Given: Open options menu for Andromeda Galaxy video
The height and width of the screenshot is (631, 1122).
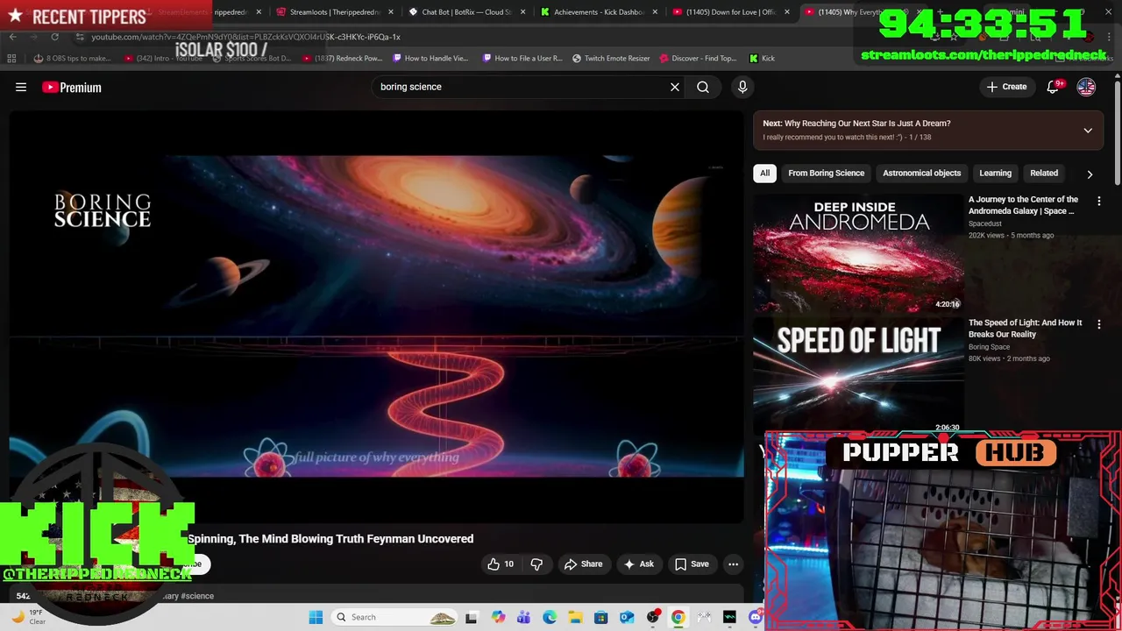Looking at the screenshot, I should click(1099, 201).
